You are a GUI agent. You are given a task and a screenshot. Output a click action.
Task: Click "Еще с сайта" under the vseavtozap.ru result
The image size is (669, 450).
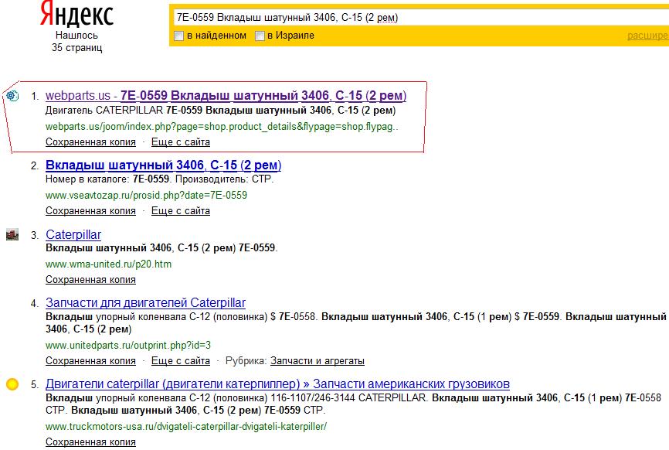pyautogui.click(x=181, y=210)
